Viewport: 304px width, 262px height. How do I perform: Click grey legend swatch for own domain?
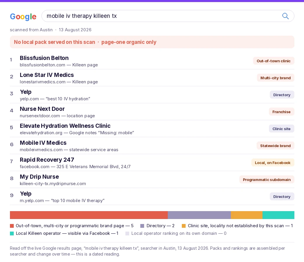point(127,234)
